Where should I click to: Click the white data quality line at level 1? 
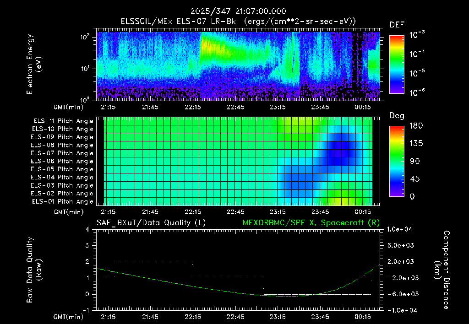point(228,278)
